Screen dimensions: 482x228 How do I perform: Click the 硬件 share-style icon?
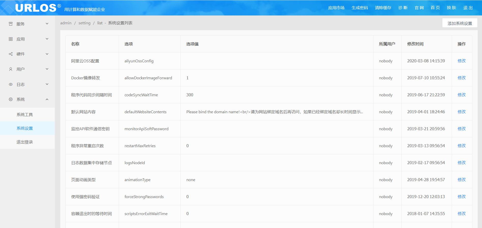(x=11, y=54)
